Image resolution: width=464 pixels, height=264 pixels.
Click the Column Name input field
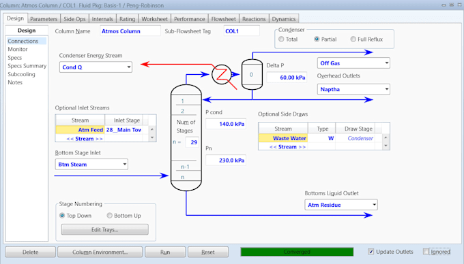coord(130,31)
